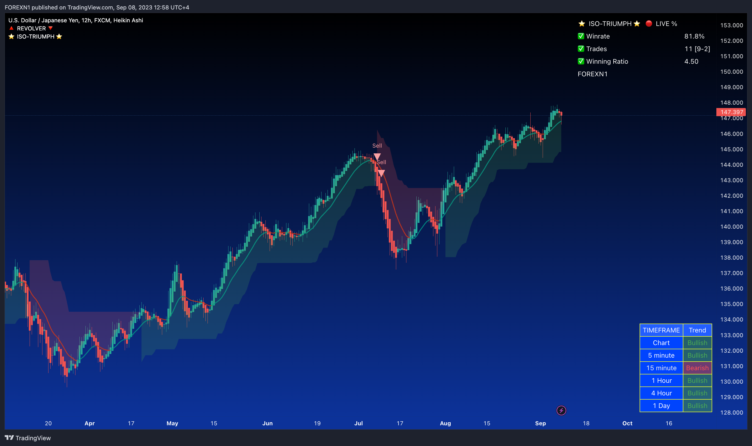Click the FOREXN1 published on TradingView.com header
752x446 pixels.
[97, 7]
